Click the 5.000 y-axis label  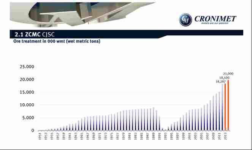point(28,118)
